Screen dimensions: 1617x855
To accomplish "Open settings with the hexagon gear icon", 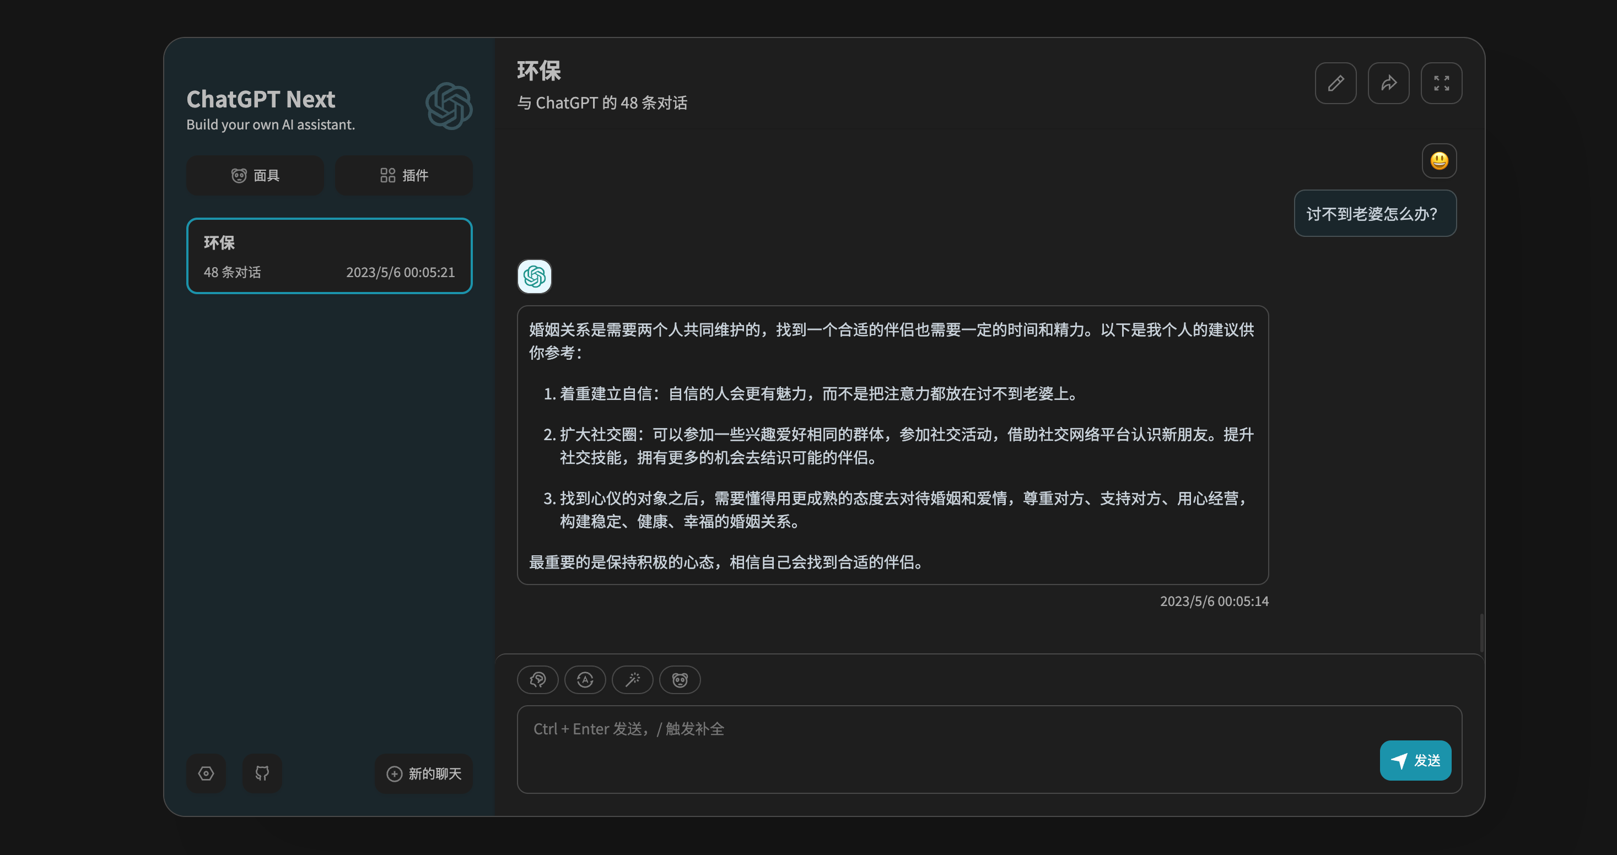I will tap(206, 773).
